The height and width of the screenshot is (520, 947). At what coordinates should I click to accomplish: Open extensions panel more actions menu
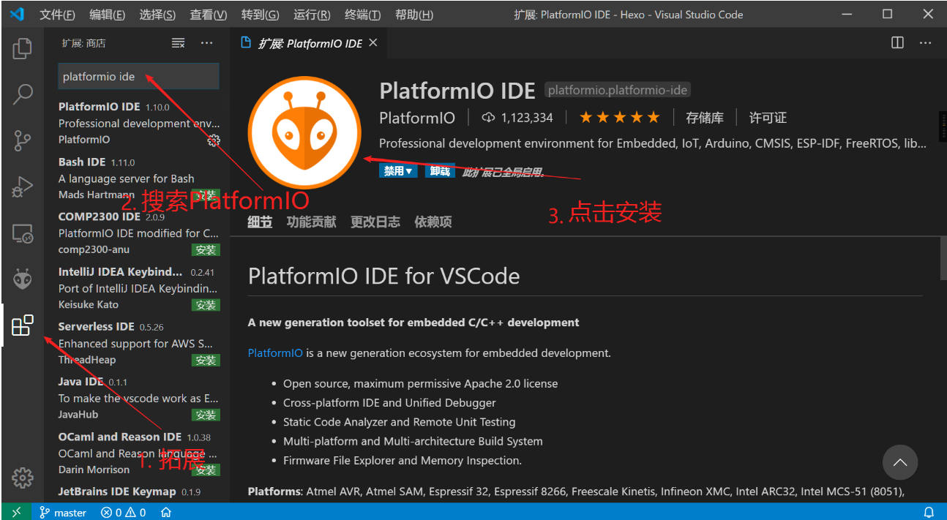point(206,43)
